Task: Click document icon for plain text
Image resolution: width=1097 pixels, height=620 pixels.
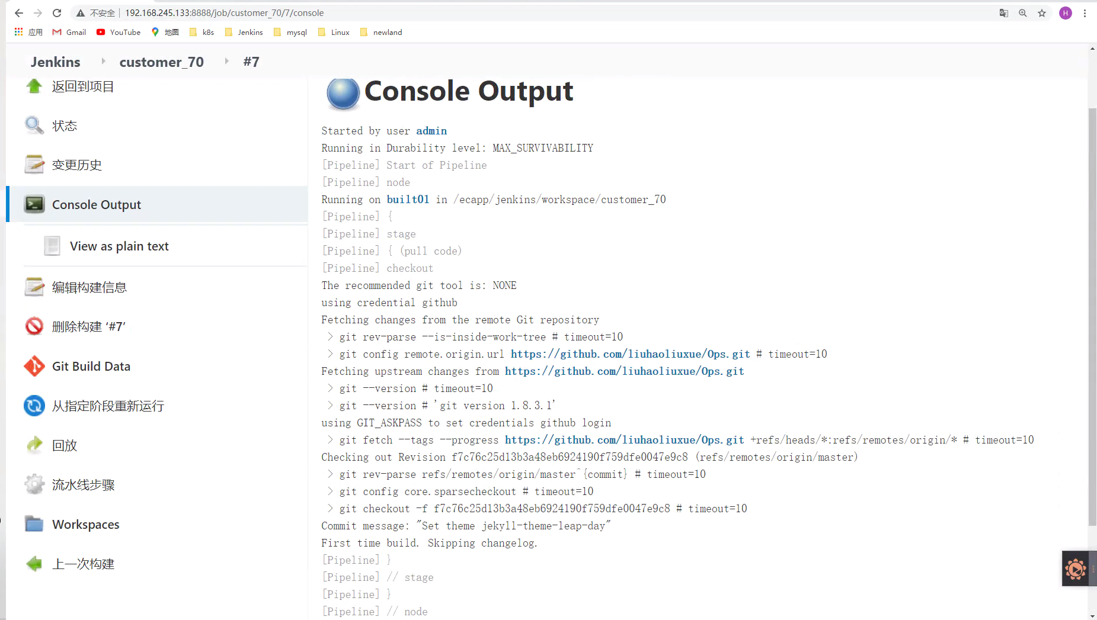Action: (52, 246)
